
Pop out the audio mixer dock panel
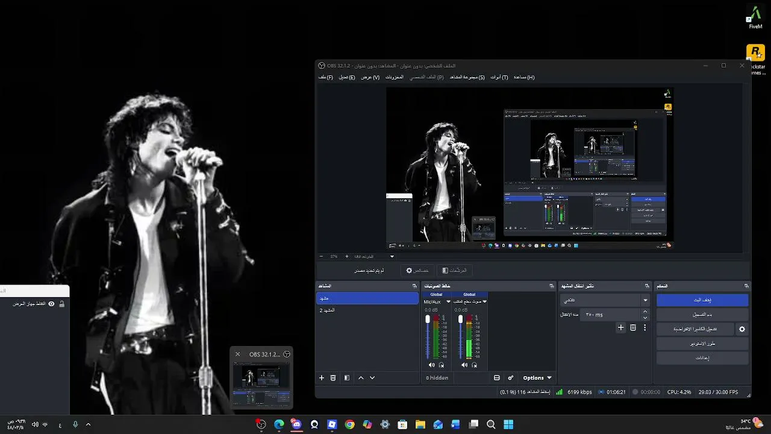click(552, 286)
